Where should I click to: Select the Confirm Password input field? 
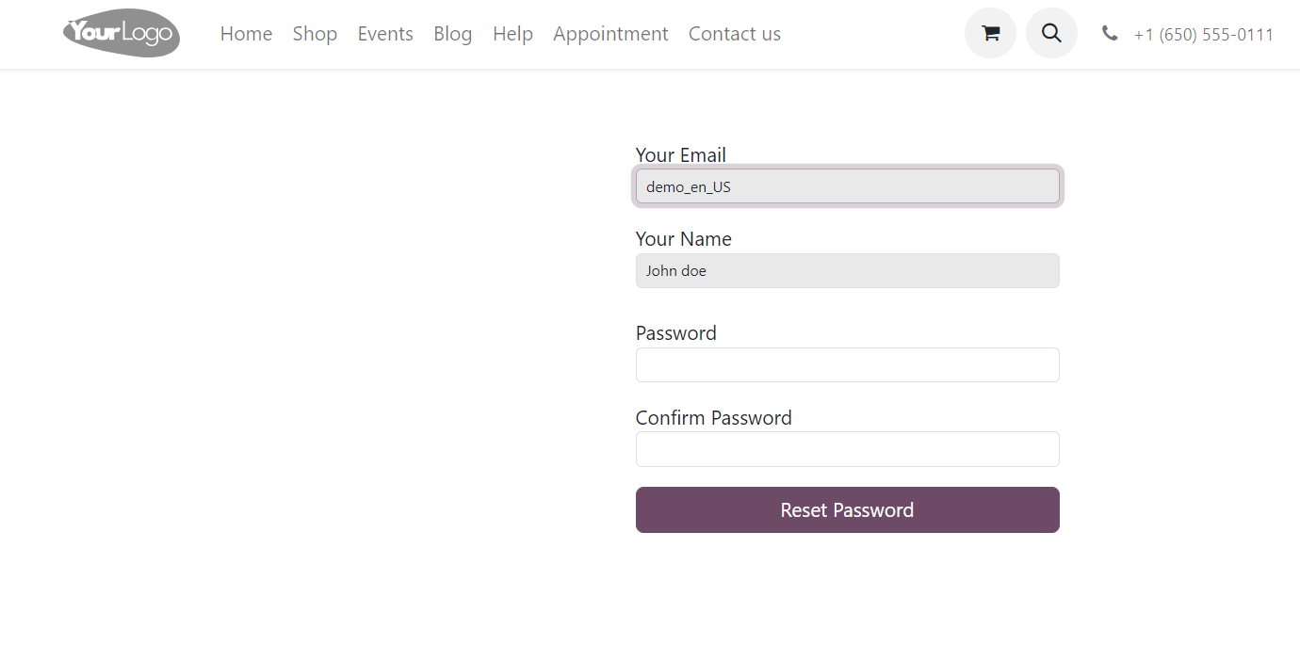click(x=848, y=449)
